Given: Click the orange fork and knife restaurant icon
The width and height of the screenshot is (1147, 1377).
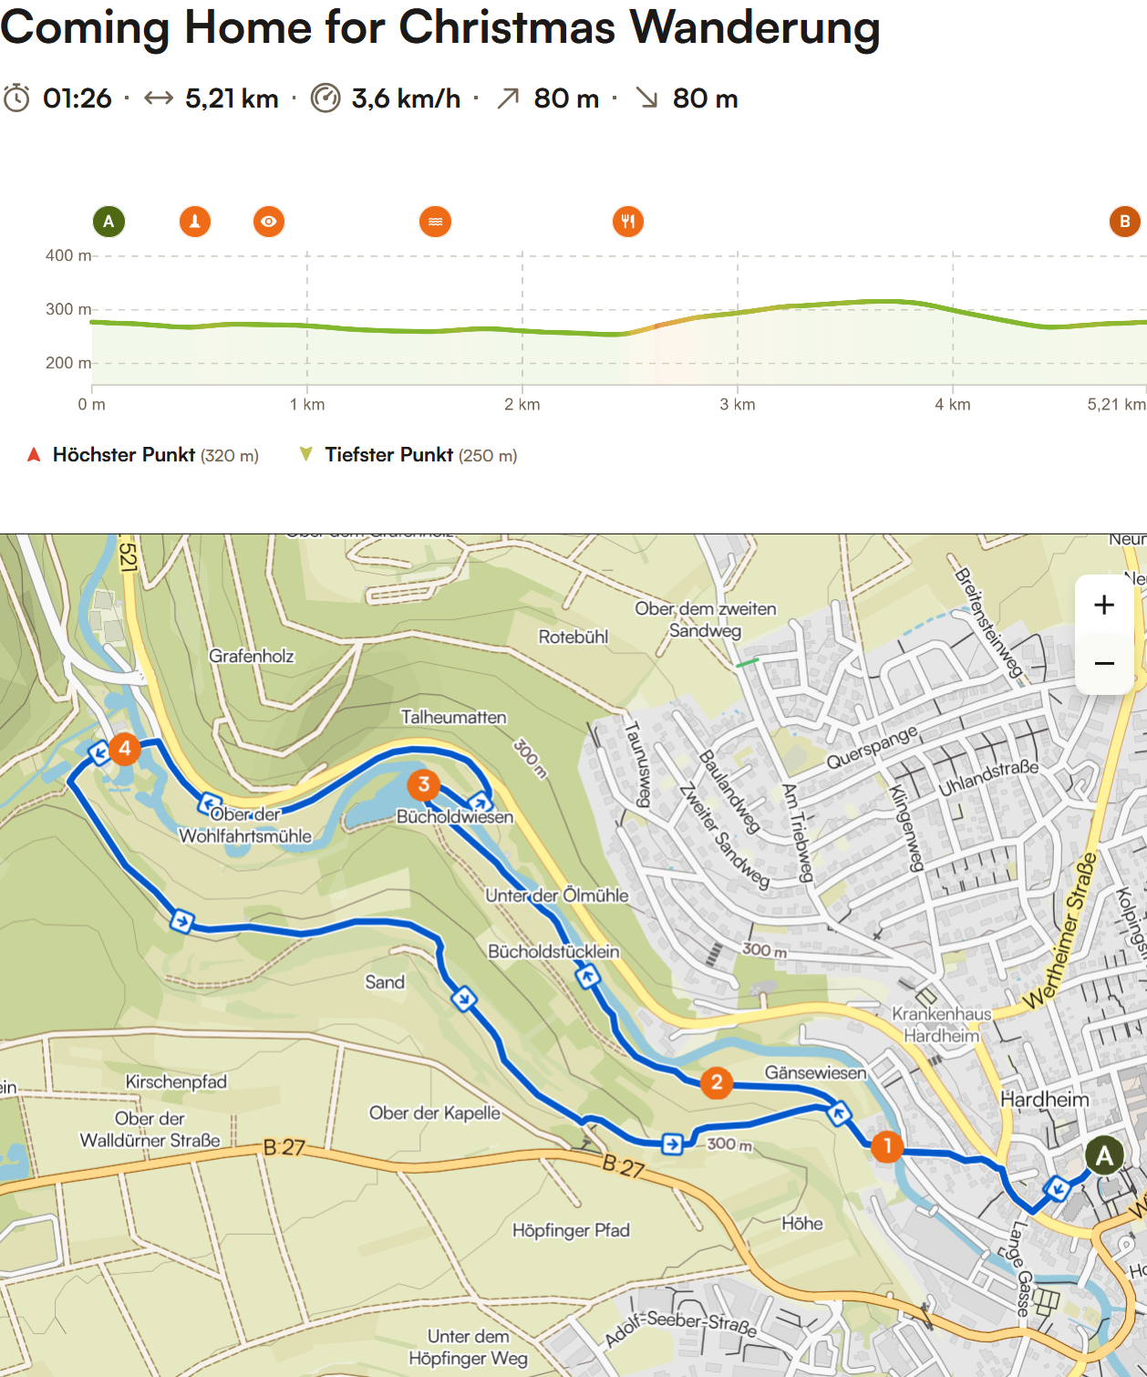Looking at the screenshot, I should tap(628, 222).
